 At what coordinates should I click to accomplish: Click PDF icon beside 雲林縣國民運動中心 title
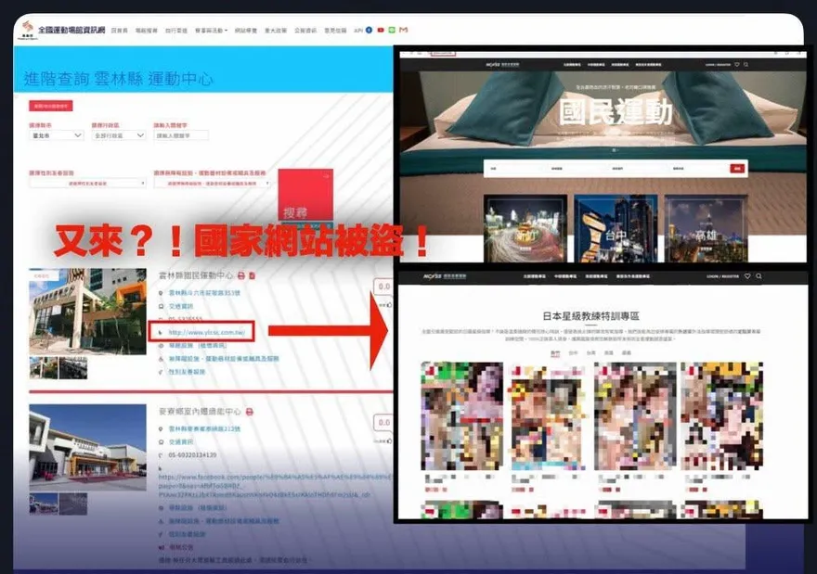[x=252, y=275]
